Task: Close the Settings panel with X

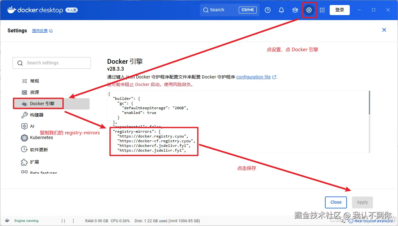Action: coord(384,30)
